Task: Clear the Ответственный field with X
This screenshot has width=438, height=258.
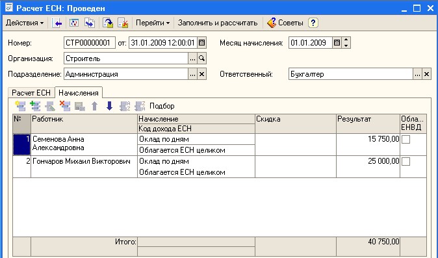Action: [426, 74]
